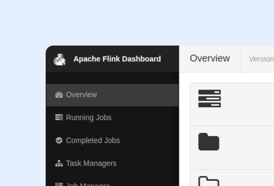
Task: Open the Apache Flink Dashboard title link
Action: [x=117, y=59]
